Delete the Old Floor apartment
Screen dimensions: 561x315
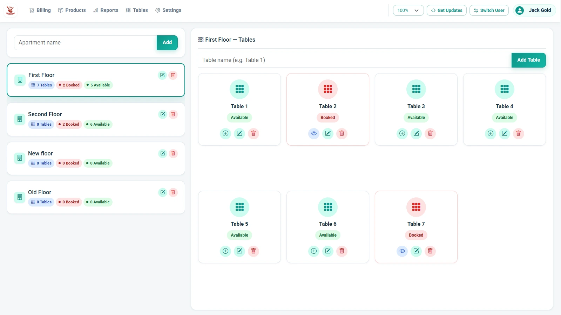coord(173,192)
